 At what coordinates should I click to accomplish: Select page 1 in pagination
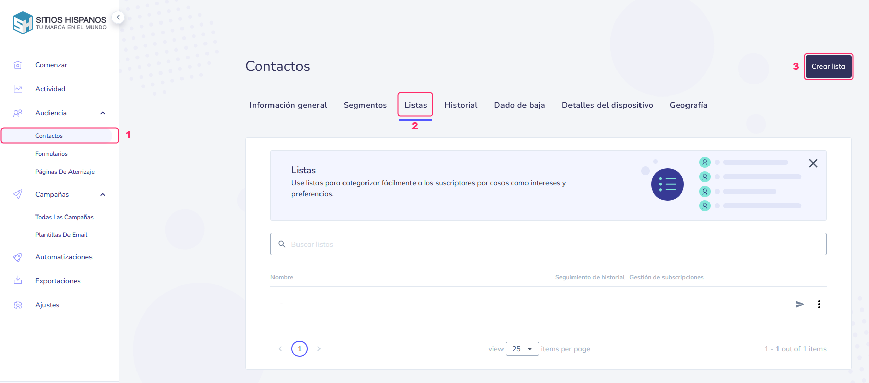pos(300,349)
